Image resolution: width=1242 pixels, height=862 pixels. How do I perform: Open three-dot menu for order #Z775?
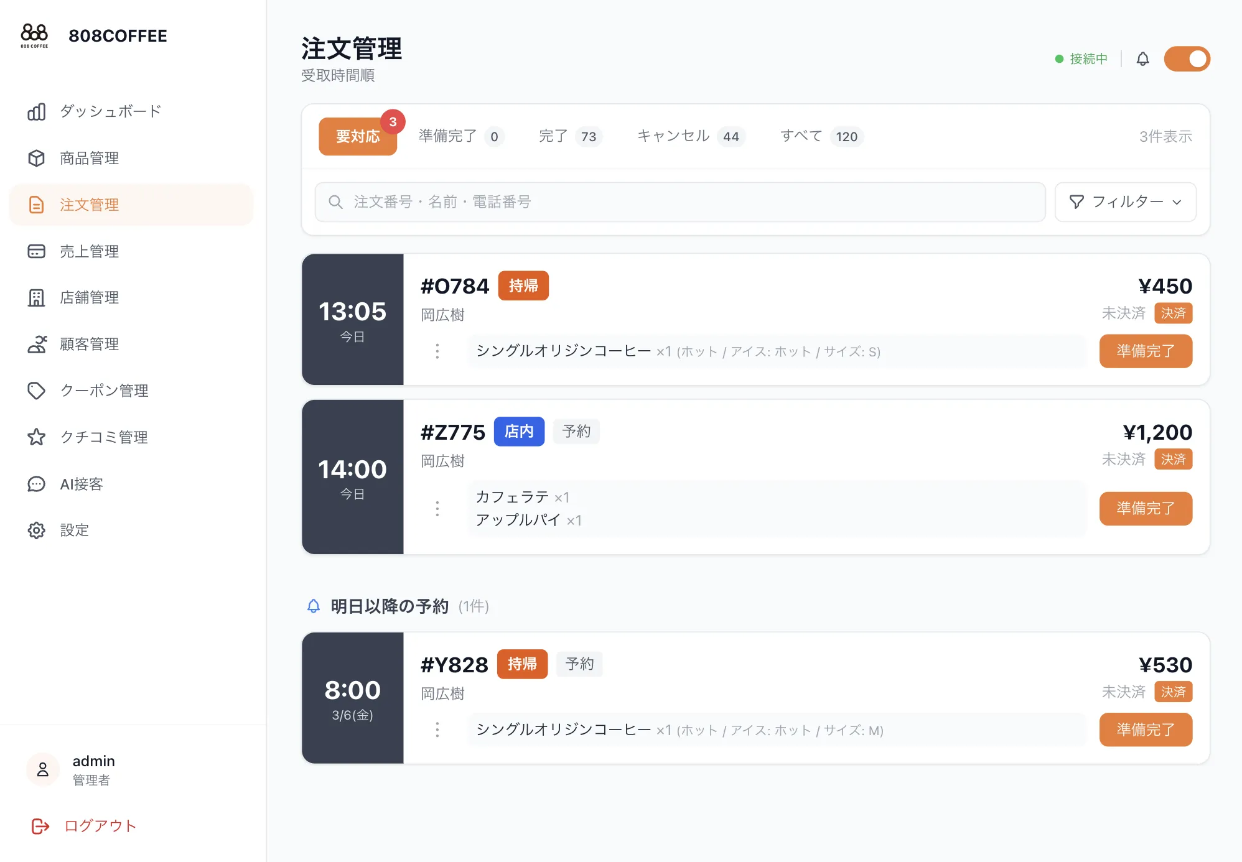[x=437, y=509]
